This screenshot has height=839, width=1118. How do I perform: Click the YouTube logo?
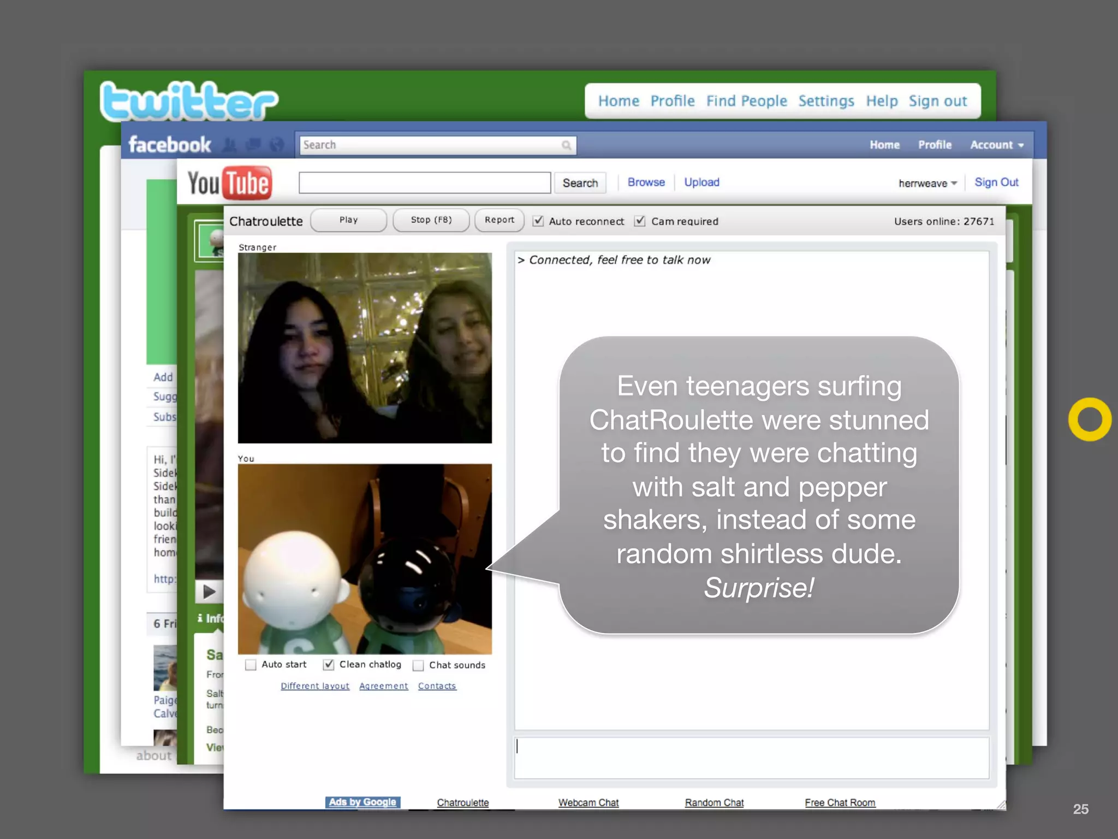(x=229, y=183)
